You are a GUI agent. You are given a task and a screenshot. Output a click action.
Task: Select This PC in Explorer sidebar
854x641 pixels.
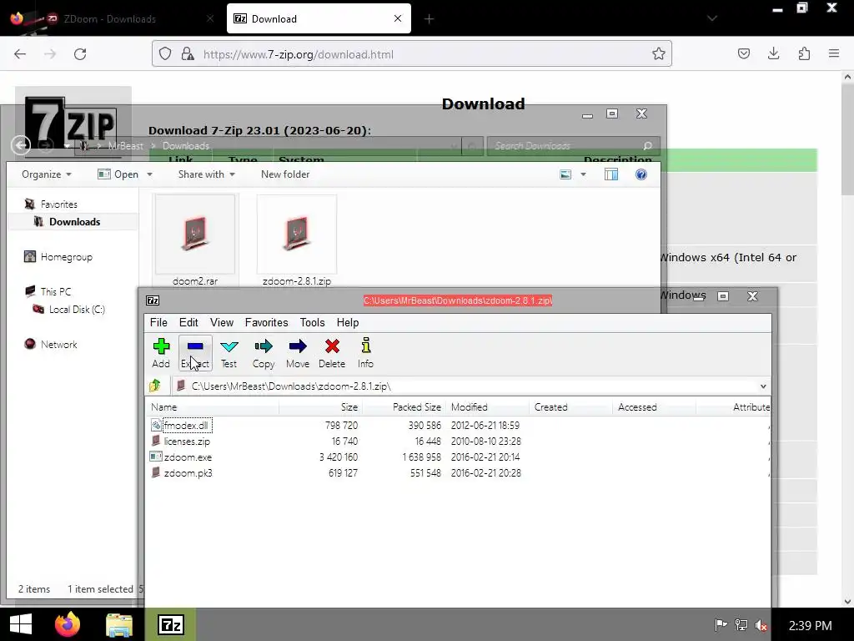coord(56,291)
